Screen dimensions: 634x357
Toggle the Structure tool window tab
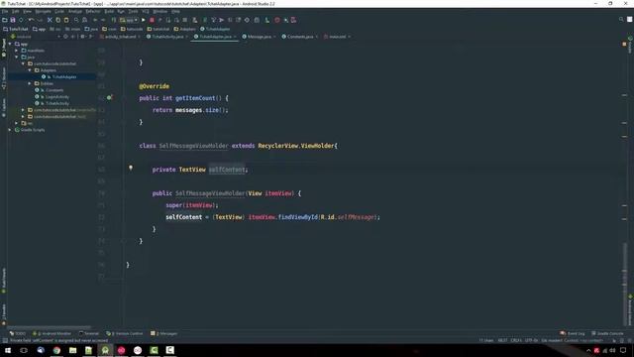(x=4, y=77)
